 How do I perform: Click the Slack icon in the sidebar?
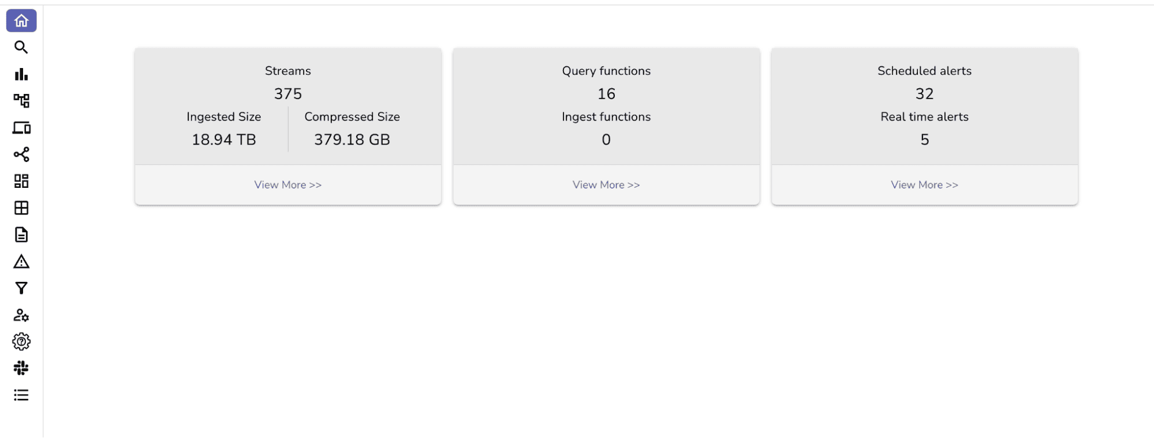(x=21, y=368)
